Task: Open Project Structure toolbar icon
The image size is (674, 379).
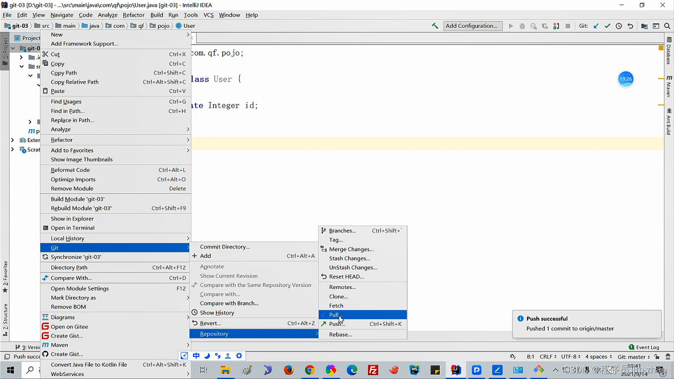Action: pos(644,26)
